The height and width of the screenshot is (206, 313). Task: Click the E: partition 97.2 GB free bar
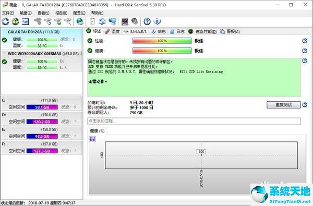[42, 136]
